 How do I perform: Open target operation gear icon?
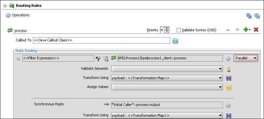228,59
